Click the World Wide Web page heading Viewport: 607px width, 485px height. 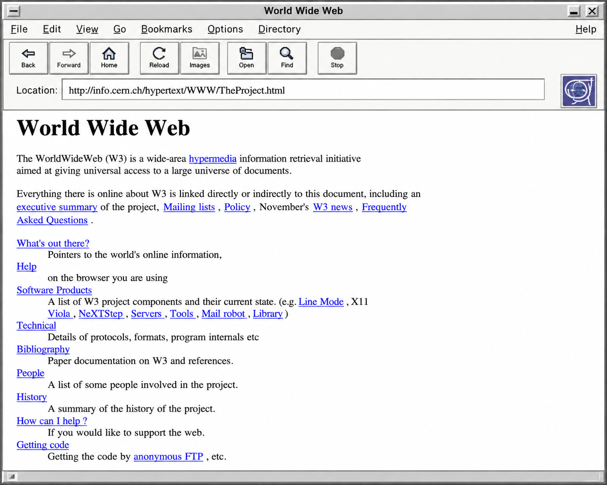click(103, 128)
